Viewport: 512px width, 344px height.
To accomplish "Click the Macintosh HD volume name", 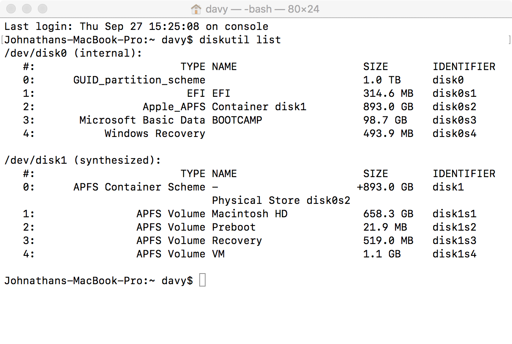I will (250, 214).
